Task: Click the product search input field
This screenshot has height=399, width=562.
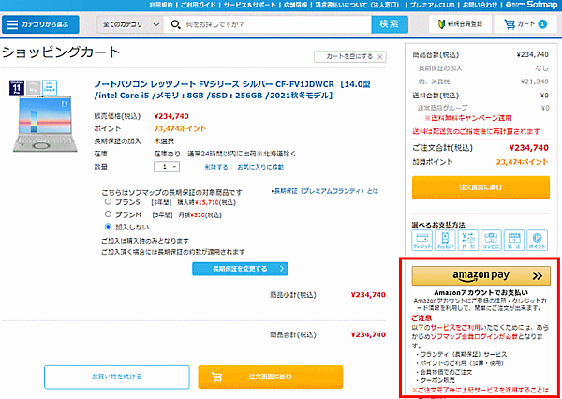Action: 272,24
